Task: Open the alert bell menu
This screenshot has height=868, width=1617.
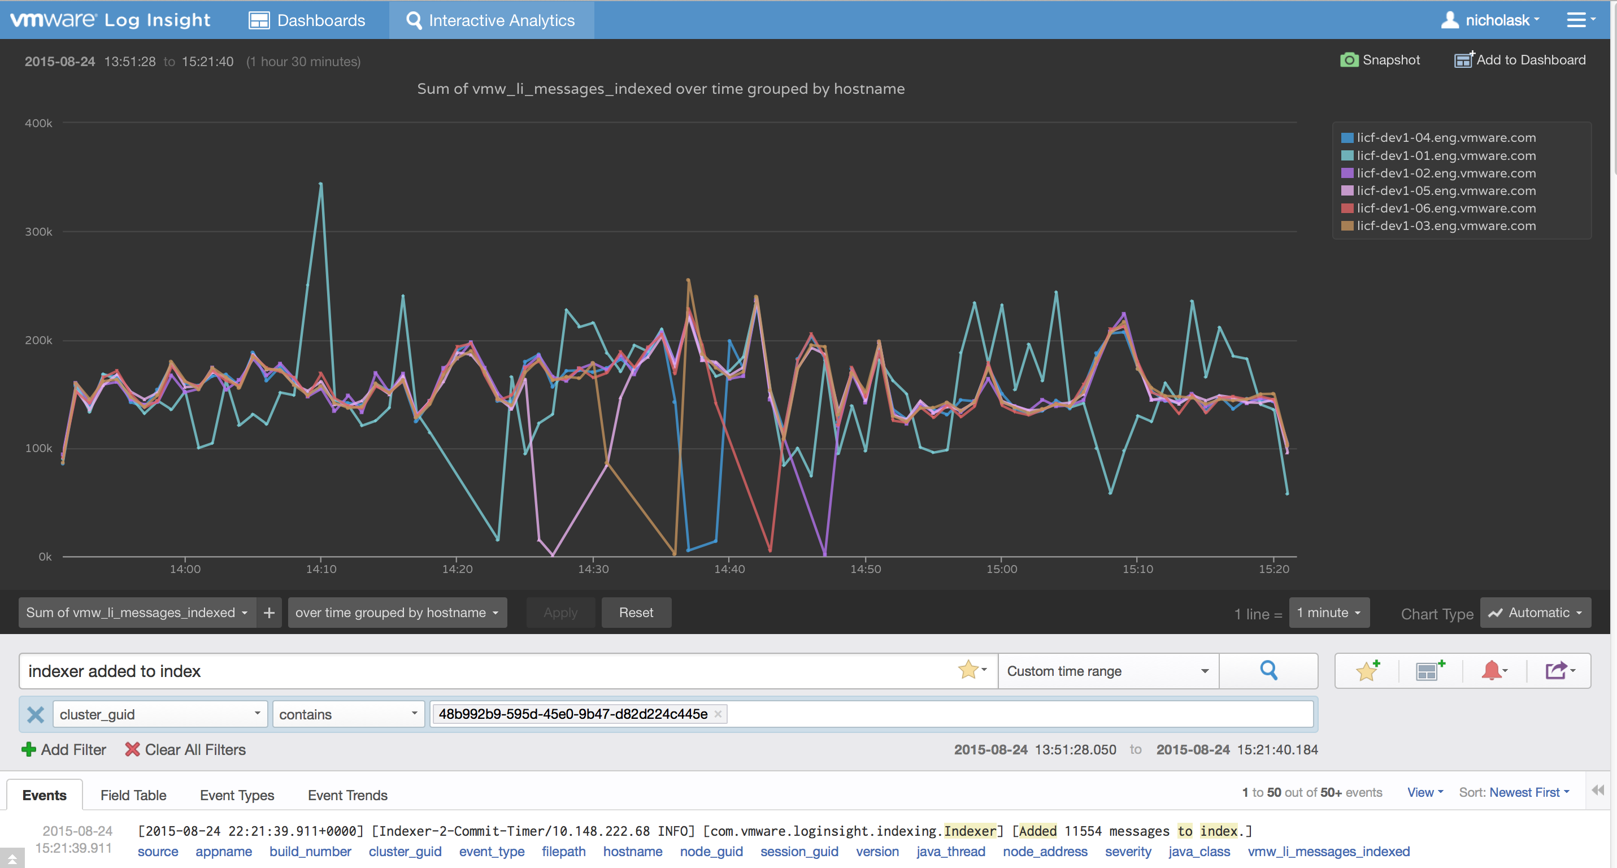Action: point(1494,670)
